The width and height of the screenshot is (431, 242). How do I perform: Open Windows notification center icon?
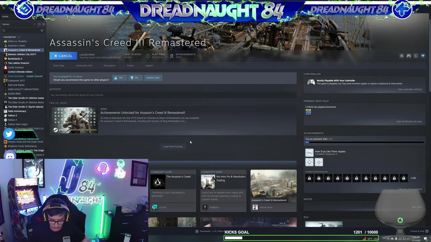[x=426, y=239]
